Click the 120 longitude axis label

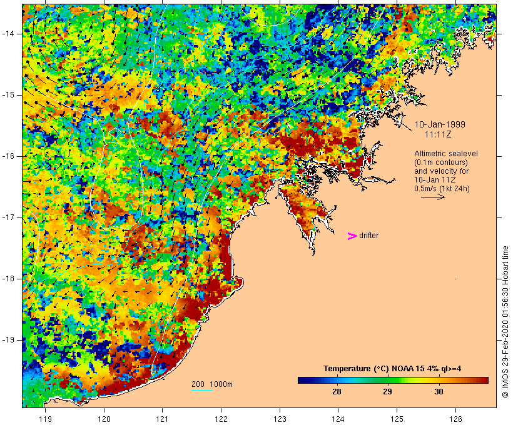pyautogui.click(x=104, y=419)
